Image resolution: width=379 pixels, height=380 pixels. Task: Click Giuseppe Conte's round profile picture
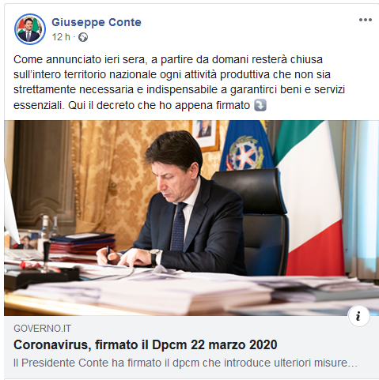pyautogui.click(x=30, y=29)
